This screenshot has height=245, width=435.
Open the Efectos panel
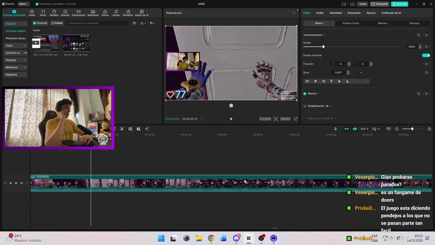point(65,13)
